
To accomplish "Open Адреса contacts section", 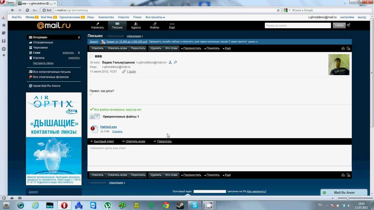I will tap(136, 26).
